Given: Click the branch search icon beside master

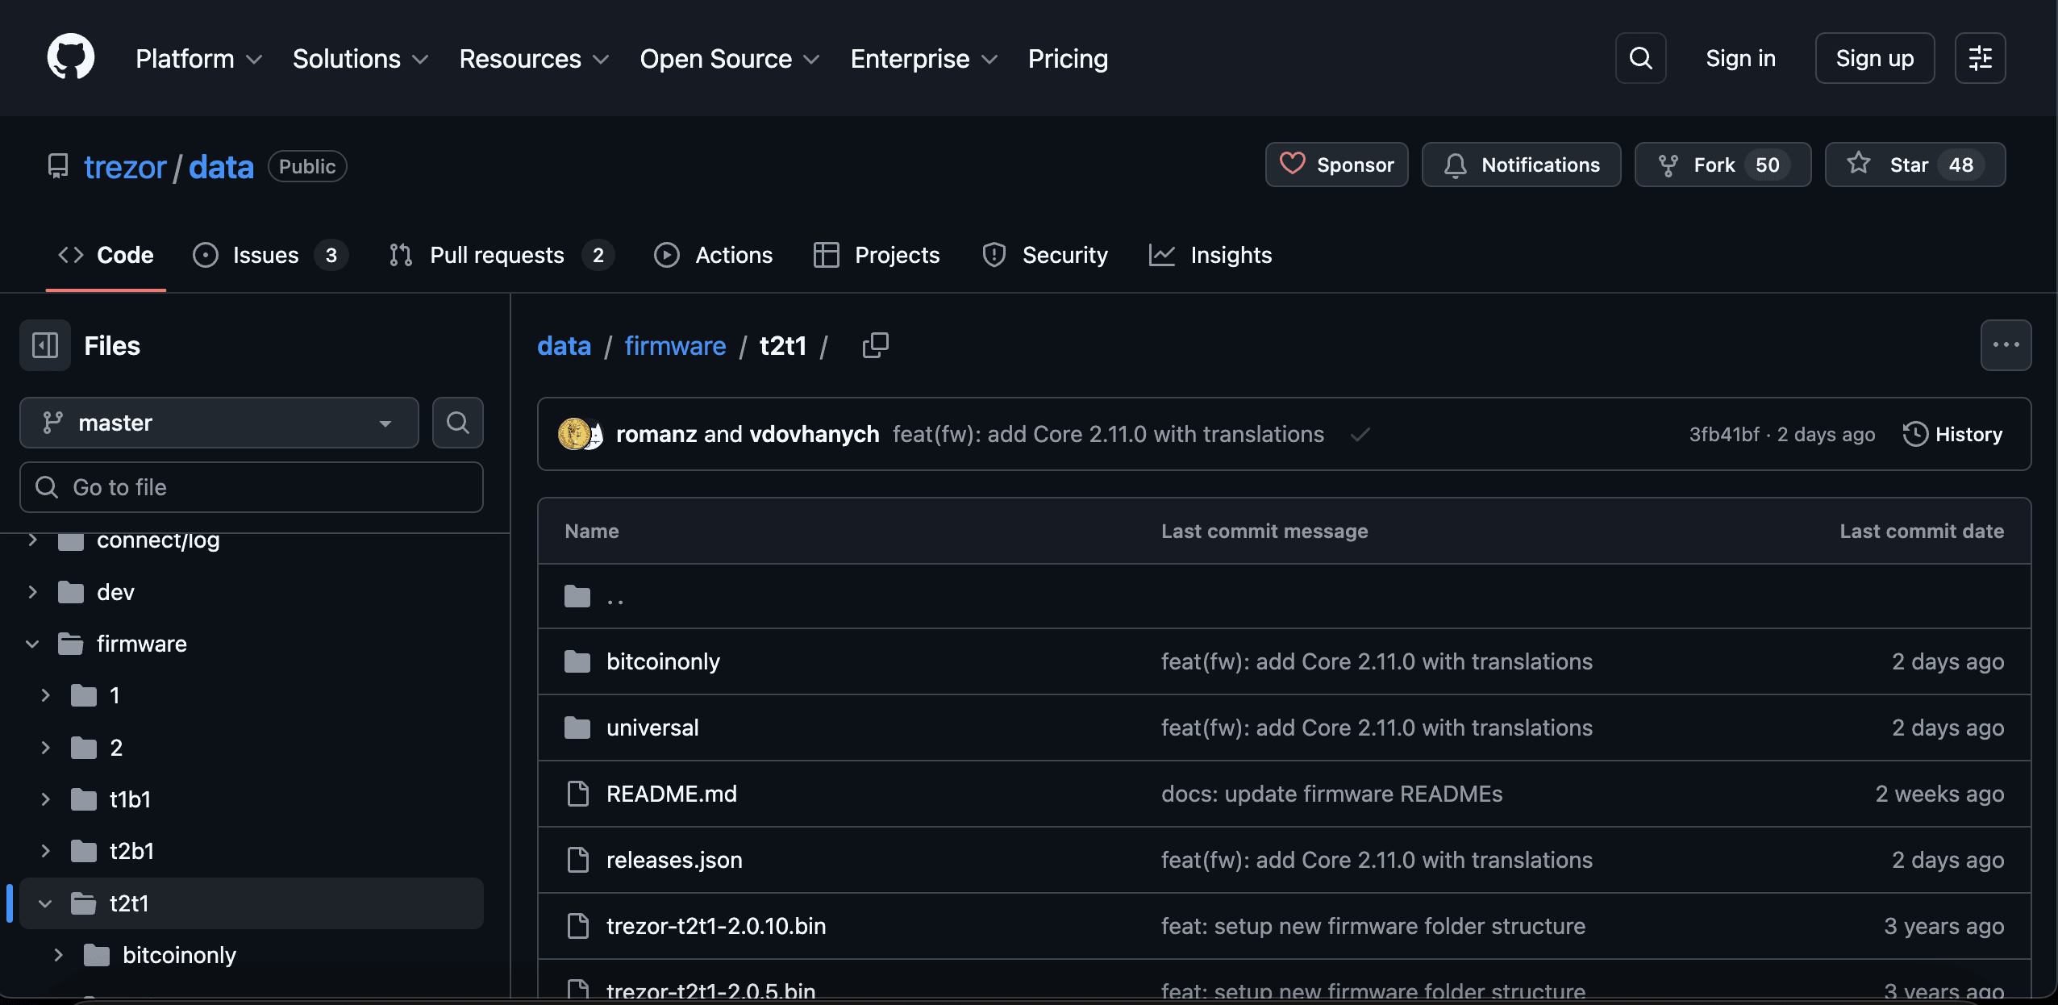Looking at the screenshot, I should (457, 422).
